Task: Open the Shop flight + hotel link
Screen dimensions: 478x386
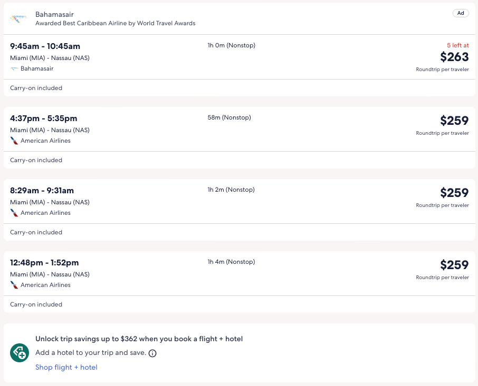Action: click(x=66, y=367)
